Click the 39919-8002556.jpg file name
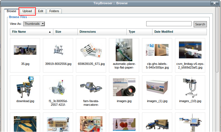This screenshot has width=221, height=132. coord(58,64)
